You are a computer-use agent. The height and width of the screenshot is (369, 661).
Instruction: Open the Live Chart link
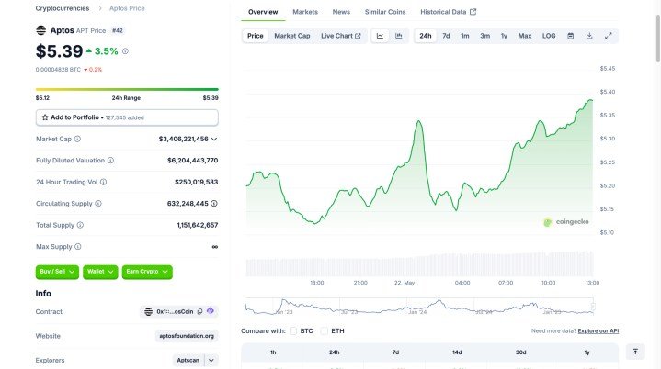[x=341, y=36]
